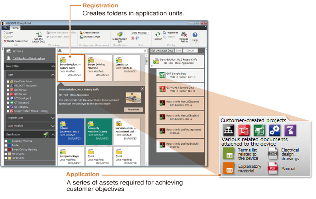
Task: Click the Properties button in the details panel
Action: pyautogui.click(x=133, y=109)
